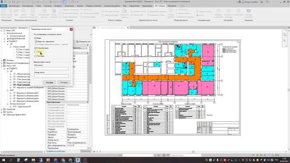The width and height of the screenshot is (290, 163).
Task: Confirm with the Готово button
Action: [49, 82]
